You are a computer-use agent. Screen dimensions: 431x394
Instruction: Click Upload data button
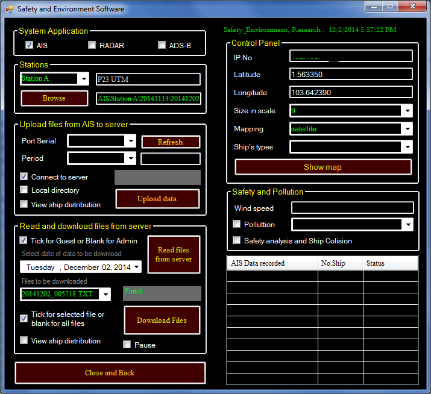[157, 199]
